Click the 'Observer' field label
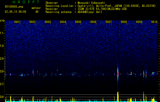The height and width of the screenshot is (102, 160). [52, 3]
